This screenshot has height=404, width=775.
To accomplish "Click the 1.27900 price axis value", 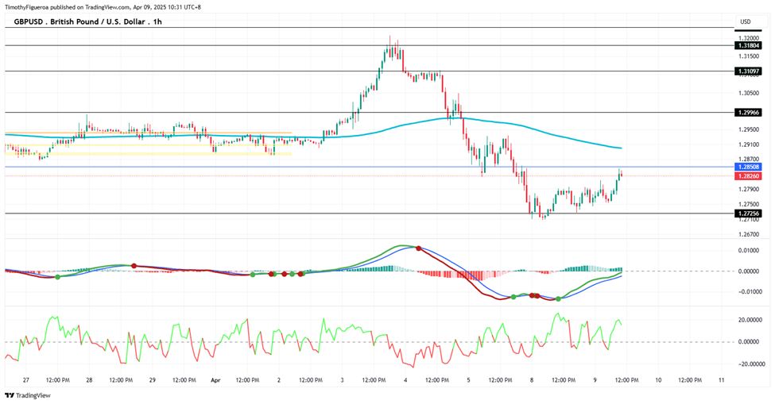I will point(748,190).
